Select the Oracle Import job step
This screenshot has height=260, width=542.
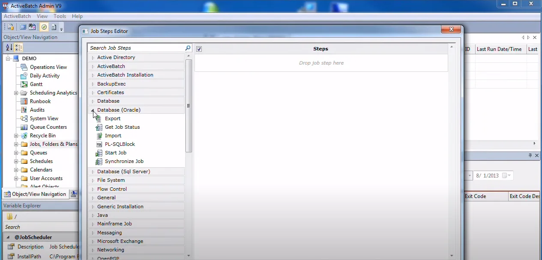pyautogui.click(x=113, y=136)
